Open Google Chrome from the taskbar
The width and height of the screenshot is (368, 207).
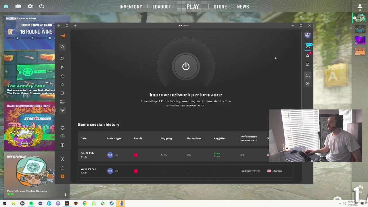pos(85,204)
